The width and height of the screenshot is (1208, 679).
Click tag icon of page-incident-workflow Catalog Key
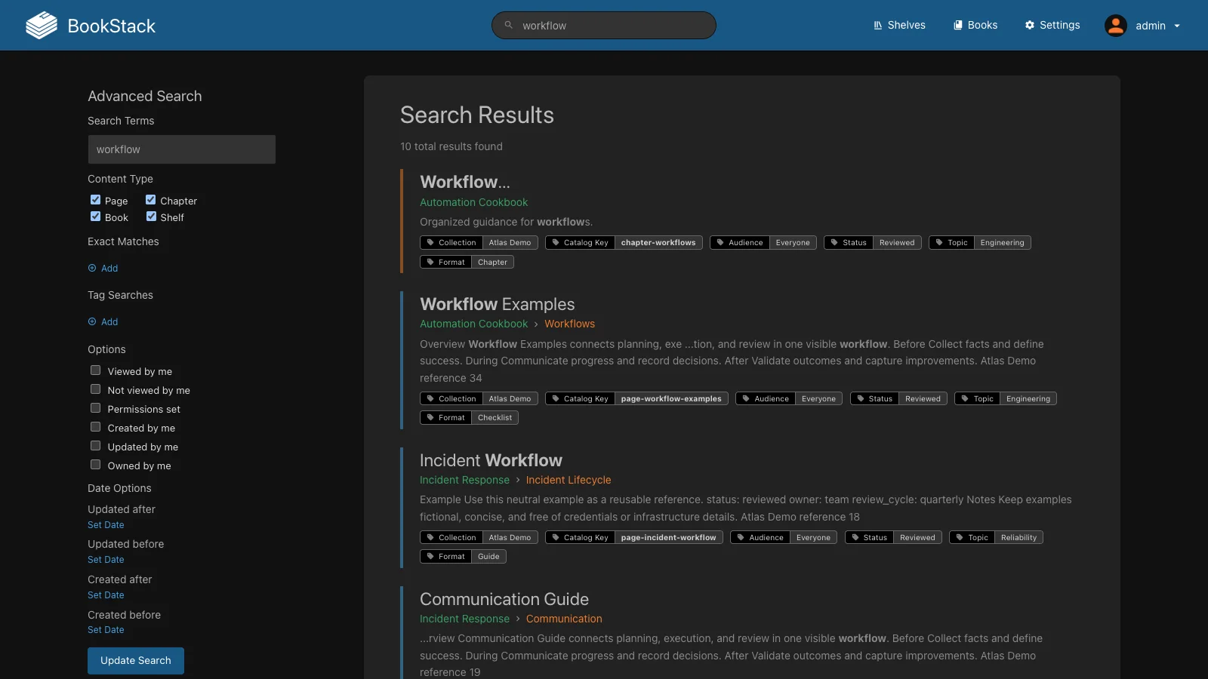click(556, 537)
